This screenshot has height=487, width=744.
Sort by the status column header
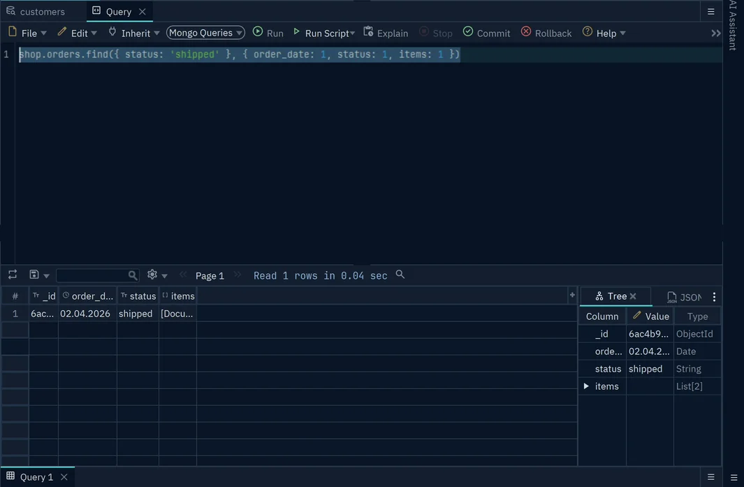click(138, 296)
